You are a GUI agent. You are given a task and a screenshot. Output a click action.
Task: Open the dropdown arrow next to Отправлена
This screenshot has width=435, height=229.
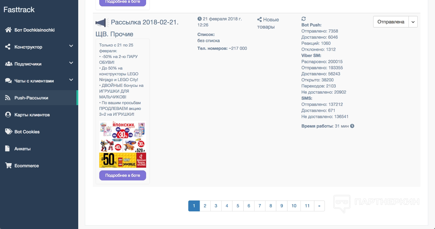click(x=413, y=22)
